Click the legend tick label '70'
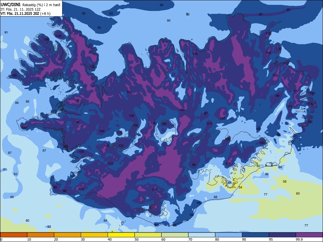This screenshot has height=242, width=323. pos(190,239)
